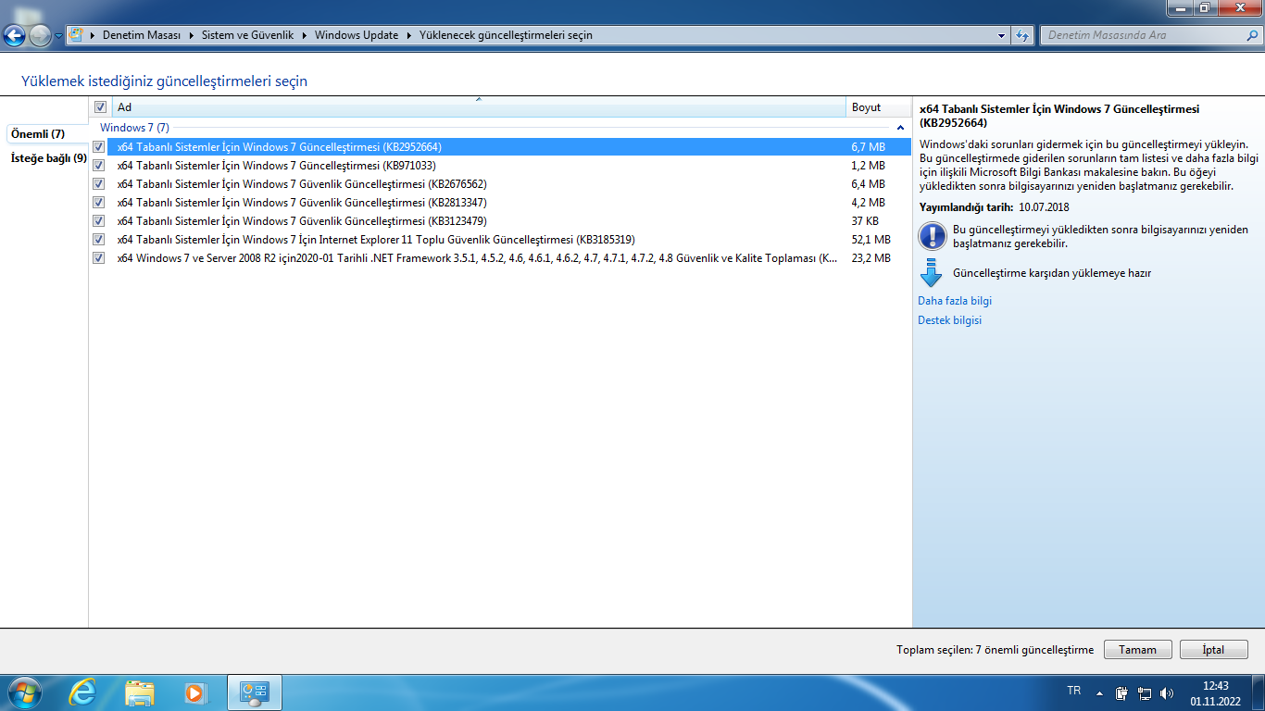Uncheck the KB3123479 security update checkbox
1265x711 pixels.
coord(99,220)
